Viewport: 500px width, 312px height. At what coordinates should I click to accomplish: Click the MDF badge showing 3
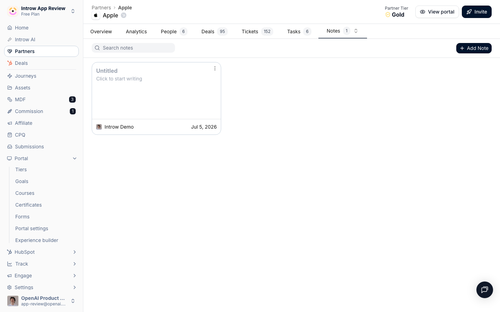click(x=72, y=99)
